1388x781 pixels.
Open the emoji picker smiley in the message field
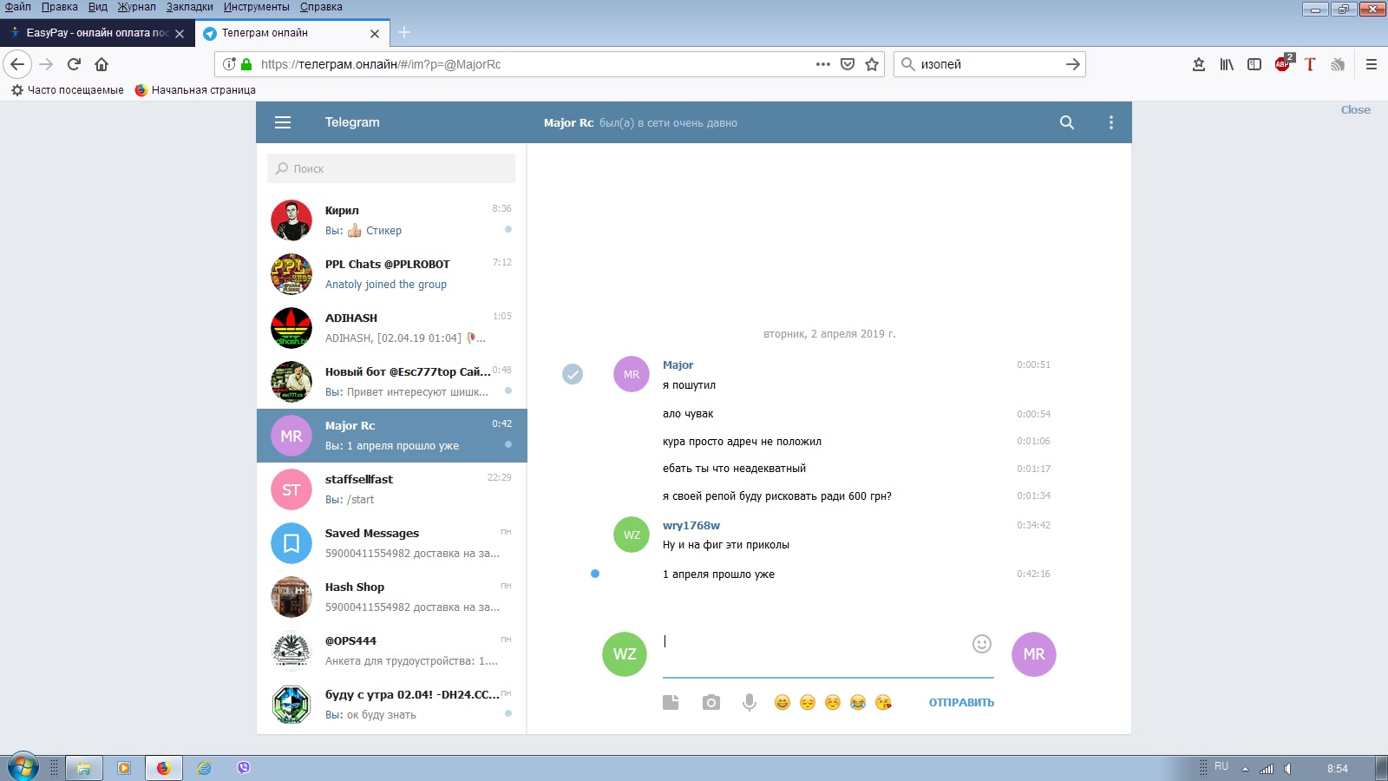[x=982, y=644]
